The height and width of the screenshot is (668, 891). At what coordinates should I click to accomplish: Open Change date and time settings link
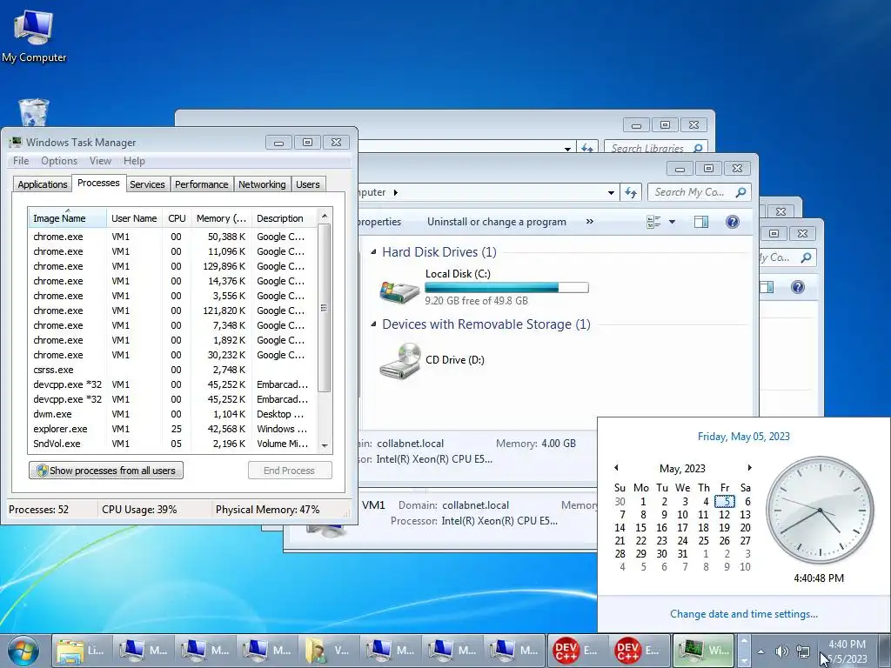pos(744,614)
